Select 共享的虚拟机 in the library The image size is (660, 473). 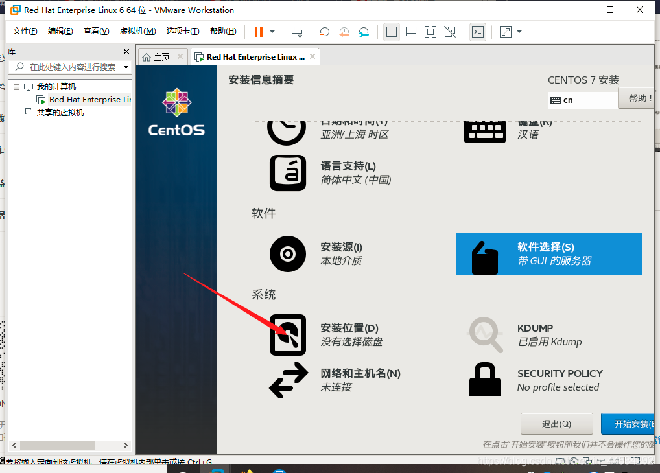click(x=60, y=112)
